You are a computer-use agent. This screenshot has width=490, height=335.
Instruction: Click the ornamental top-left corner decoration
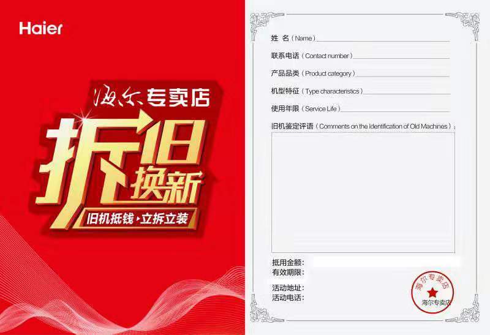tap(266, 26)
